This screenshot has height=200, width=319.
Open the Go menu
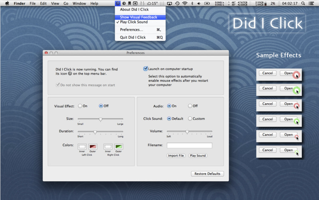[66, 4]
